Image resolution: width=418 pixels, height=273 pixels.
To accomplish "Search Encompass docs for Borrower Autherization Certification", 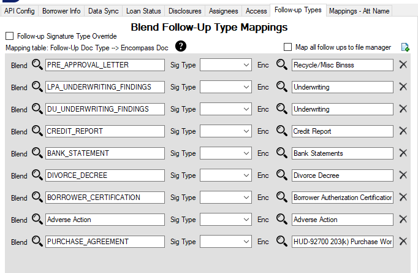I will click(282, 197).
